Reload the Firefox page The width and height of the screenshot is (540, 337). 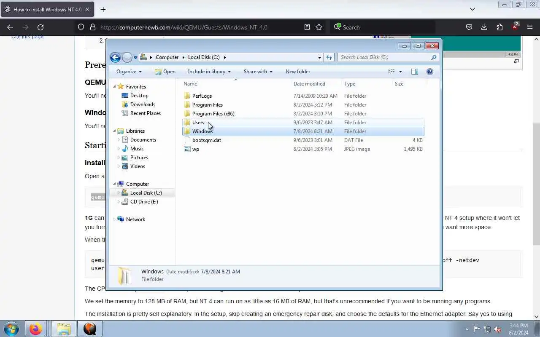pos(40,27)
